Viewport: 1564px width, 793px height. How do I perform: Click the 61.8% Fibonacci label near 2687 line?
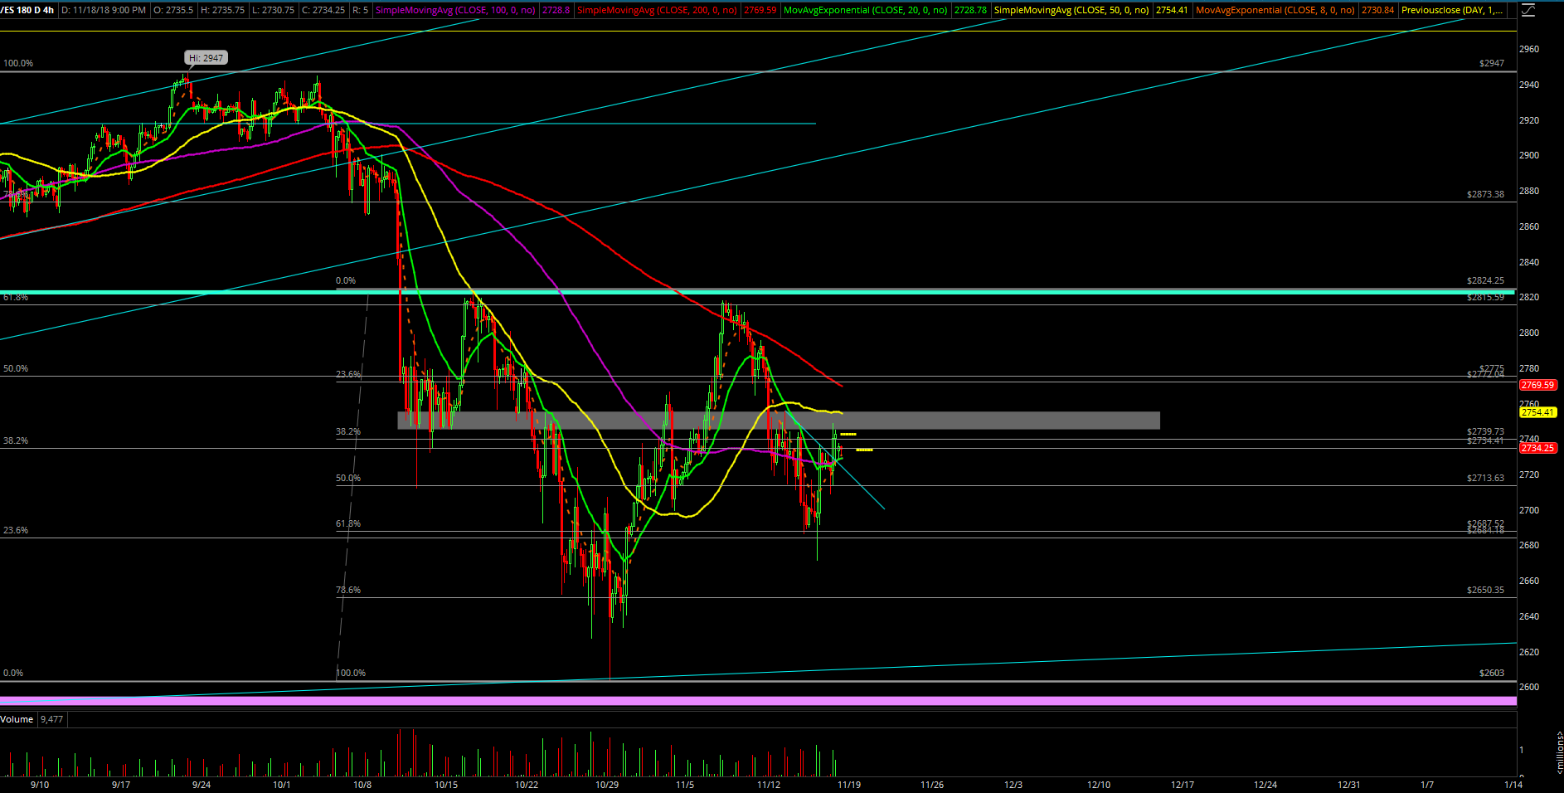[x=348, y=523]
